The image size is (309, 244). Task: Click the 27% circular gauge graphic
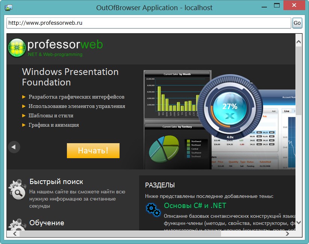click(230, 108)
